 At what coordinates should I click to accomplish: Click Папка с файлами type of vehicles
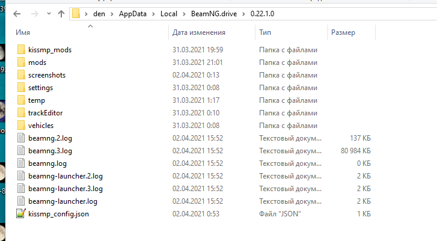click(x=288, y=126)
